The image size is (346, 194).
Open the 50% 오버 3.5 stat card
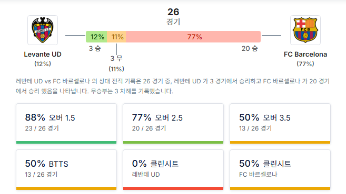tap(280, 123)
